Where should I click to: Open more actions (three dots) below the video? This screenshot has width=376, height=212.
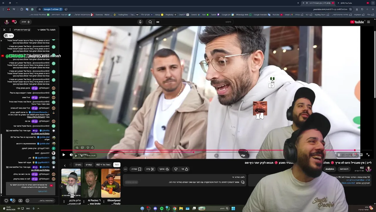pyautogui.click(x=125, y=169)
